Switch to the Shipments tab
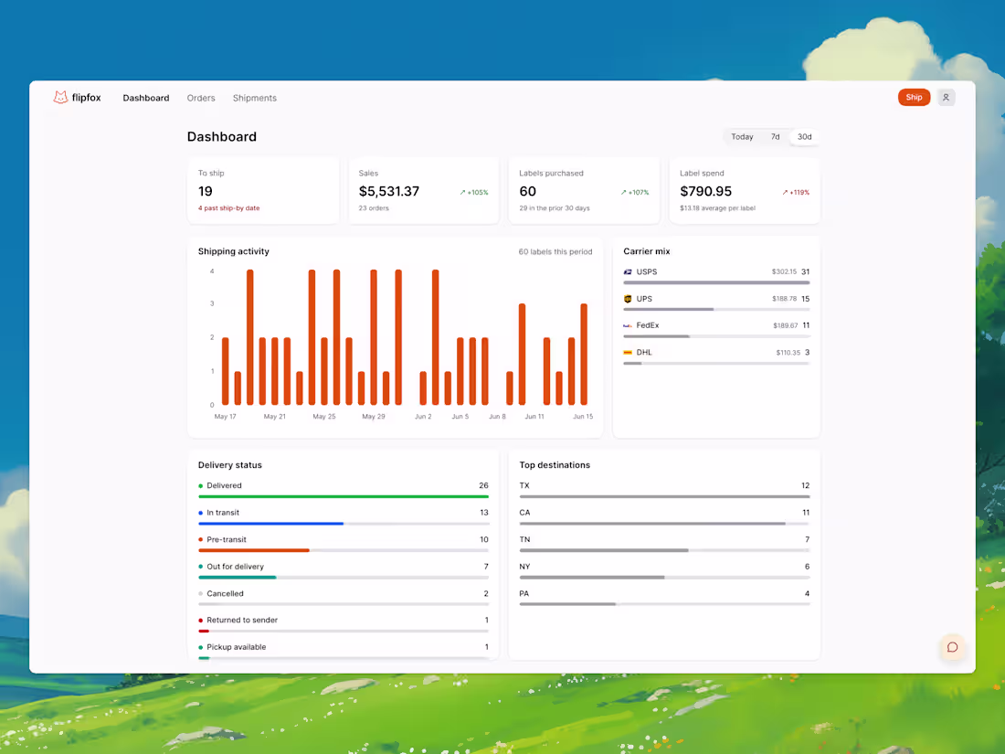This screenshot has width=1005, height=754. coord(255,98)
